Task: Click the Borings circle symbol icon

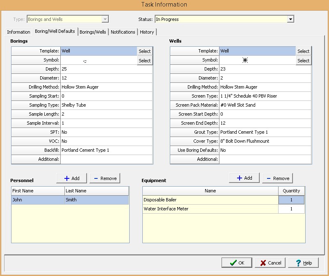Action: [85, 61]
